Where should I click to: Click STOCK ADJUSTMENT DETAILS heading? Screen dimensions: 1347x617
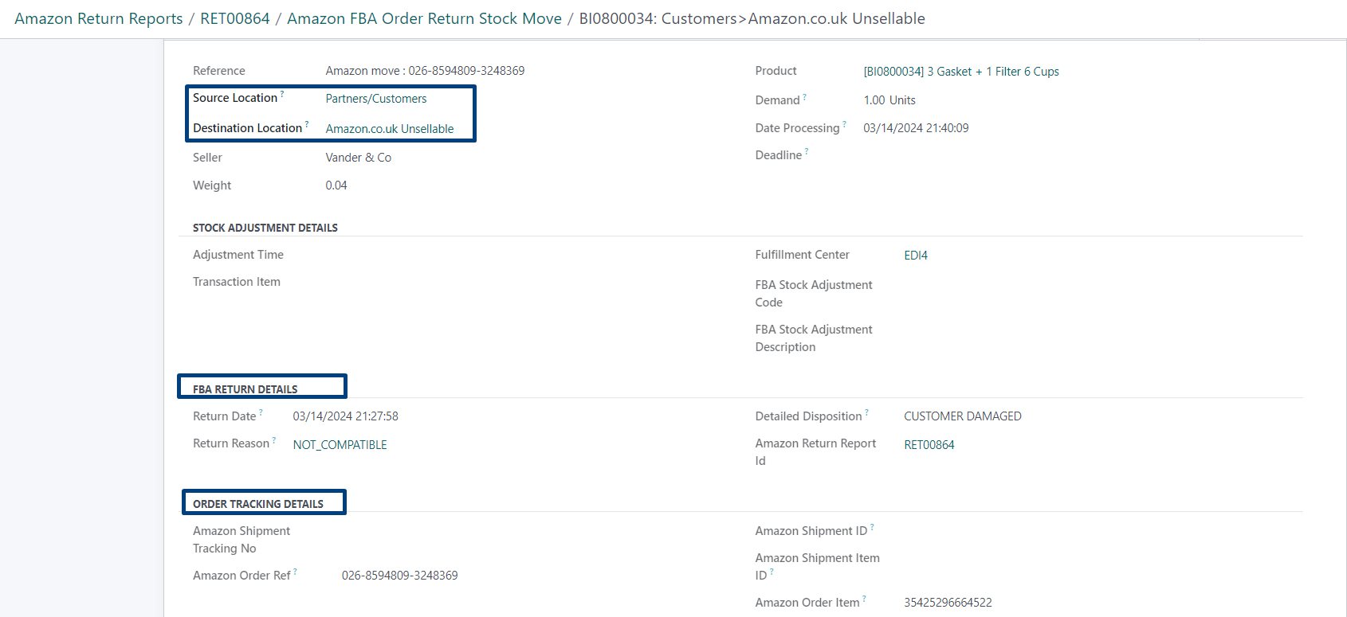coord(265,228)
